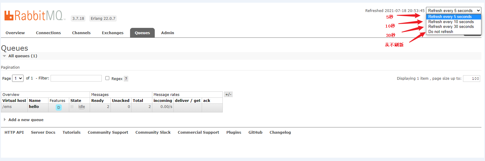Screen dimensions: 485x161
Task: Open the Community Slack link
Action: (x=153, y=132)
